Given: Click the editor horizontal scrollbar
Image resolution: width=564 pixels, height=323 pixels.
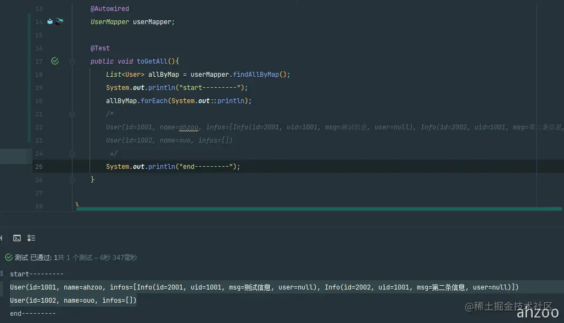Looking at the screenshot, I should 319,209.
